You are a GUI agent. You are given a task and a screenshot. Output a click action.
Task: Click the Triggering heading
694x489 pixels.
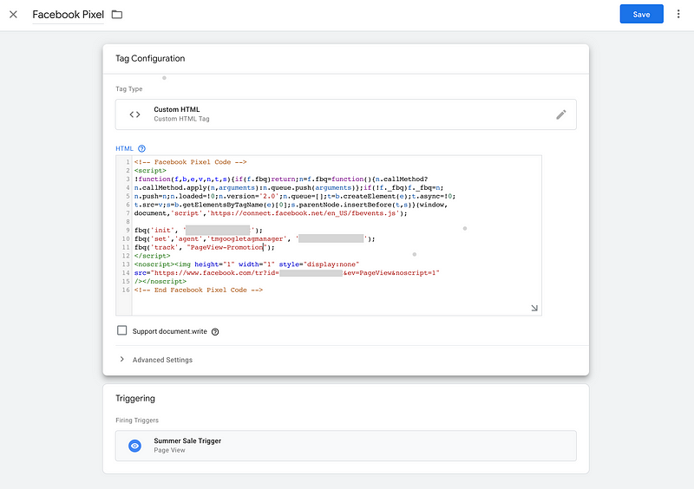pyautogui.click(x=135, y=398)
